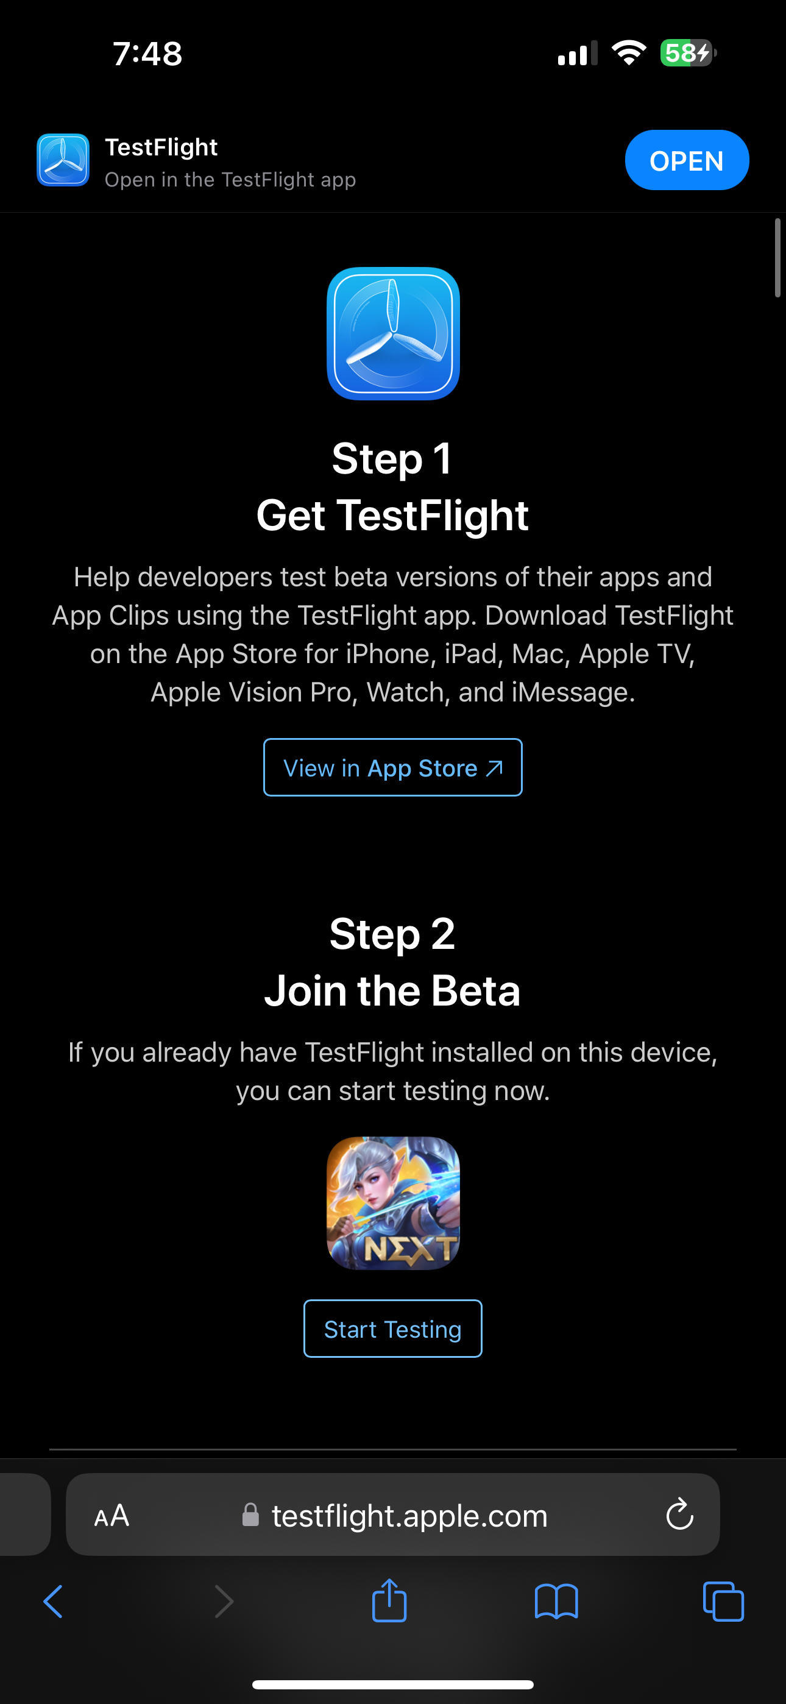Tap the TestFlight banner app icon
The height and width of the screenshot is (1704, 786).
tap(63, 160)
